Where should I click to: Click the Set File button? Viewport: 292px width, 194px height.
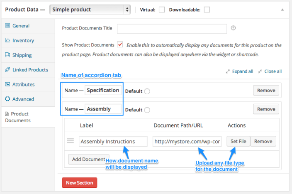pyautogui.click(x=238, y=141)
